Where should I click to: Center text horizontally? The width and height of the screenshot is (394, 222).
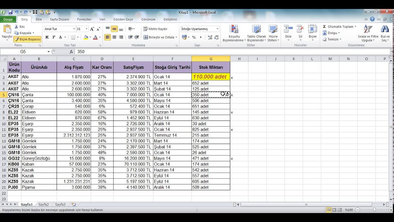click(114, 37)
